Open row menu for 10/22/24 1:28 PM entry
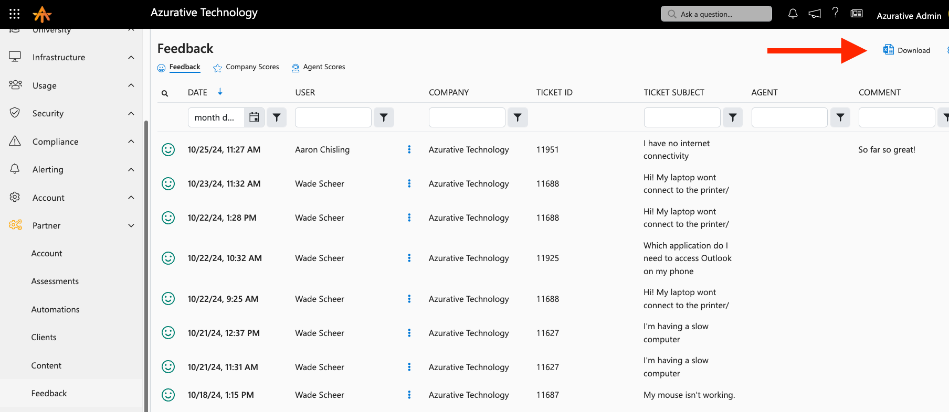The height and width of the screenshot is (412, 949). 409,218
